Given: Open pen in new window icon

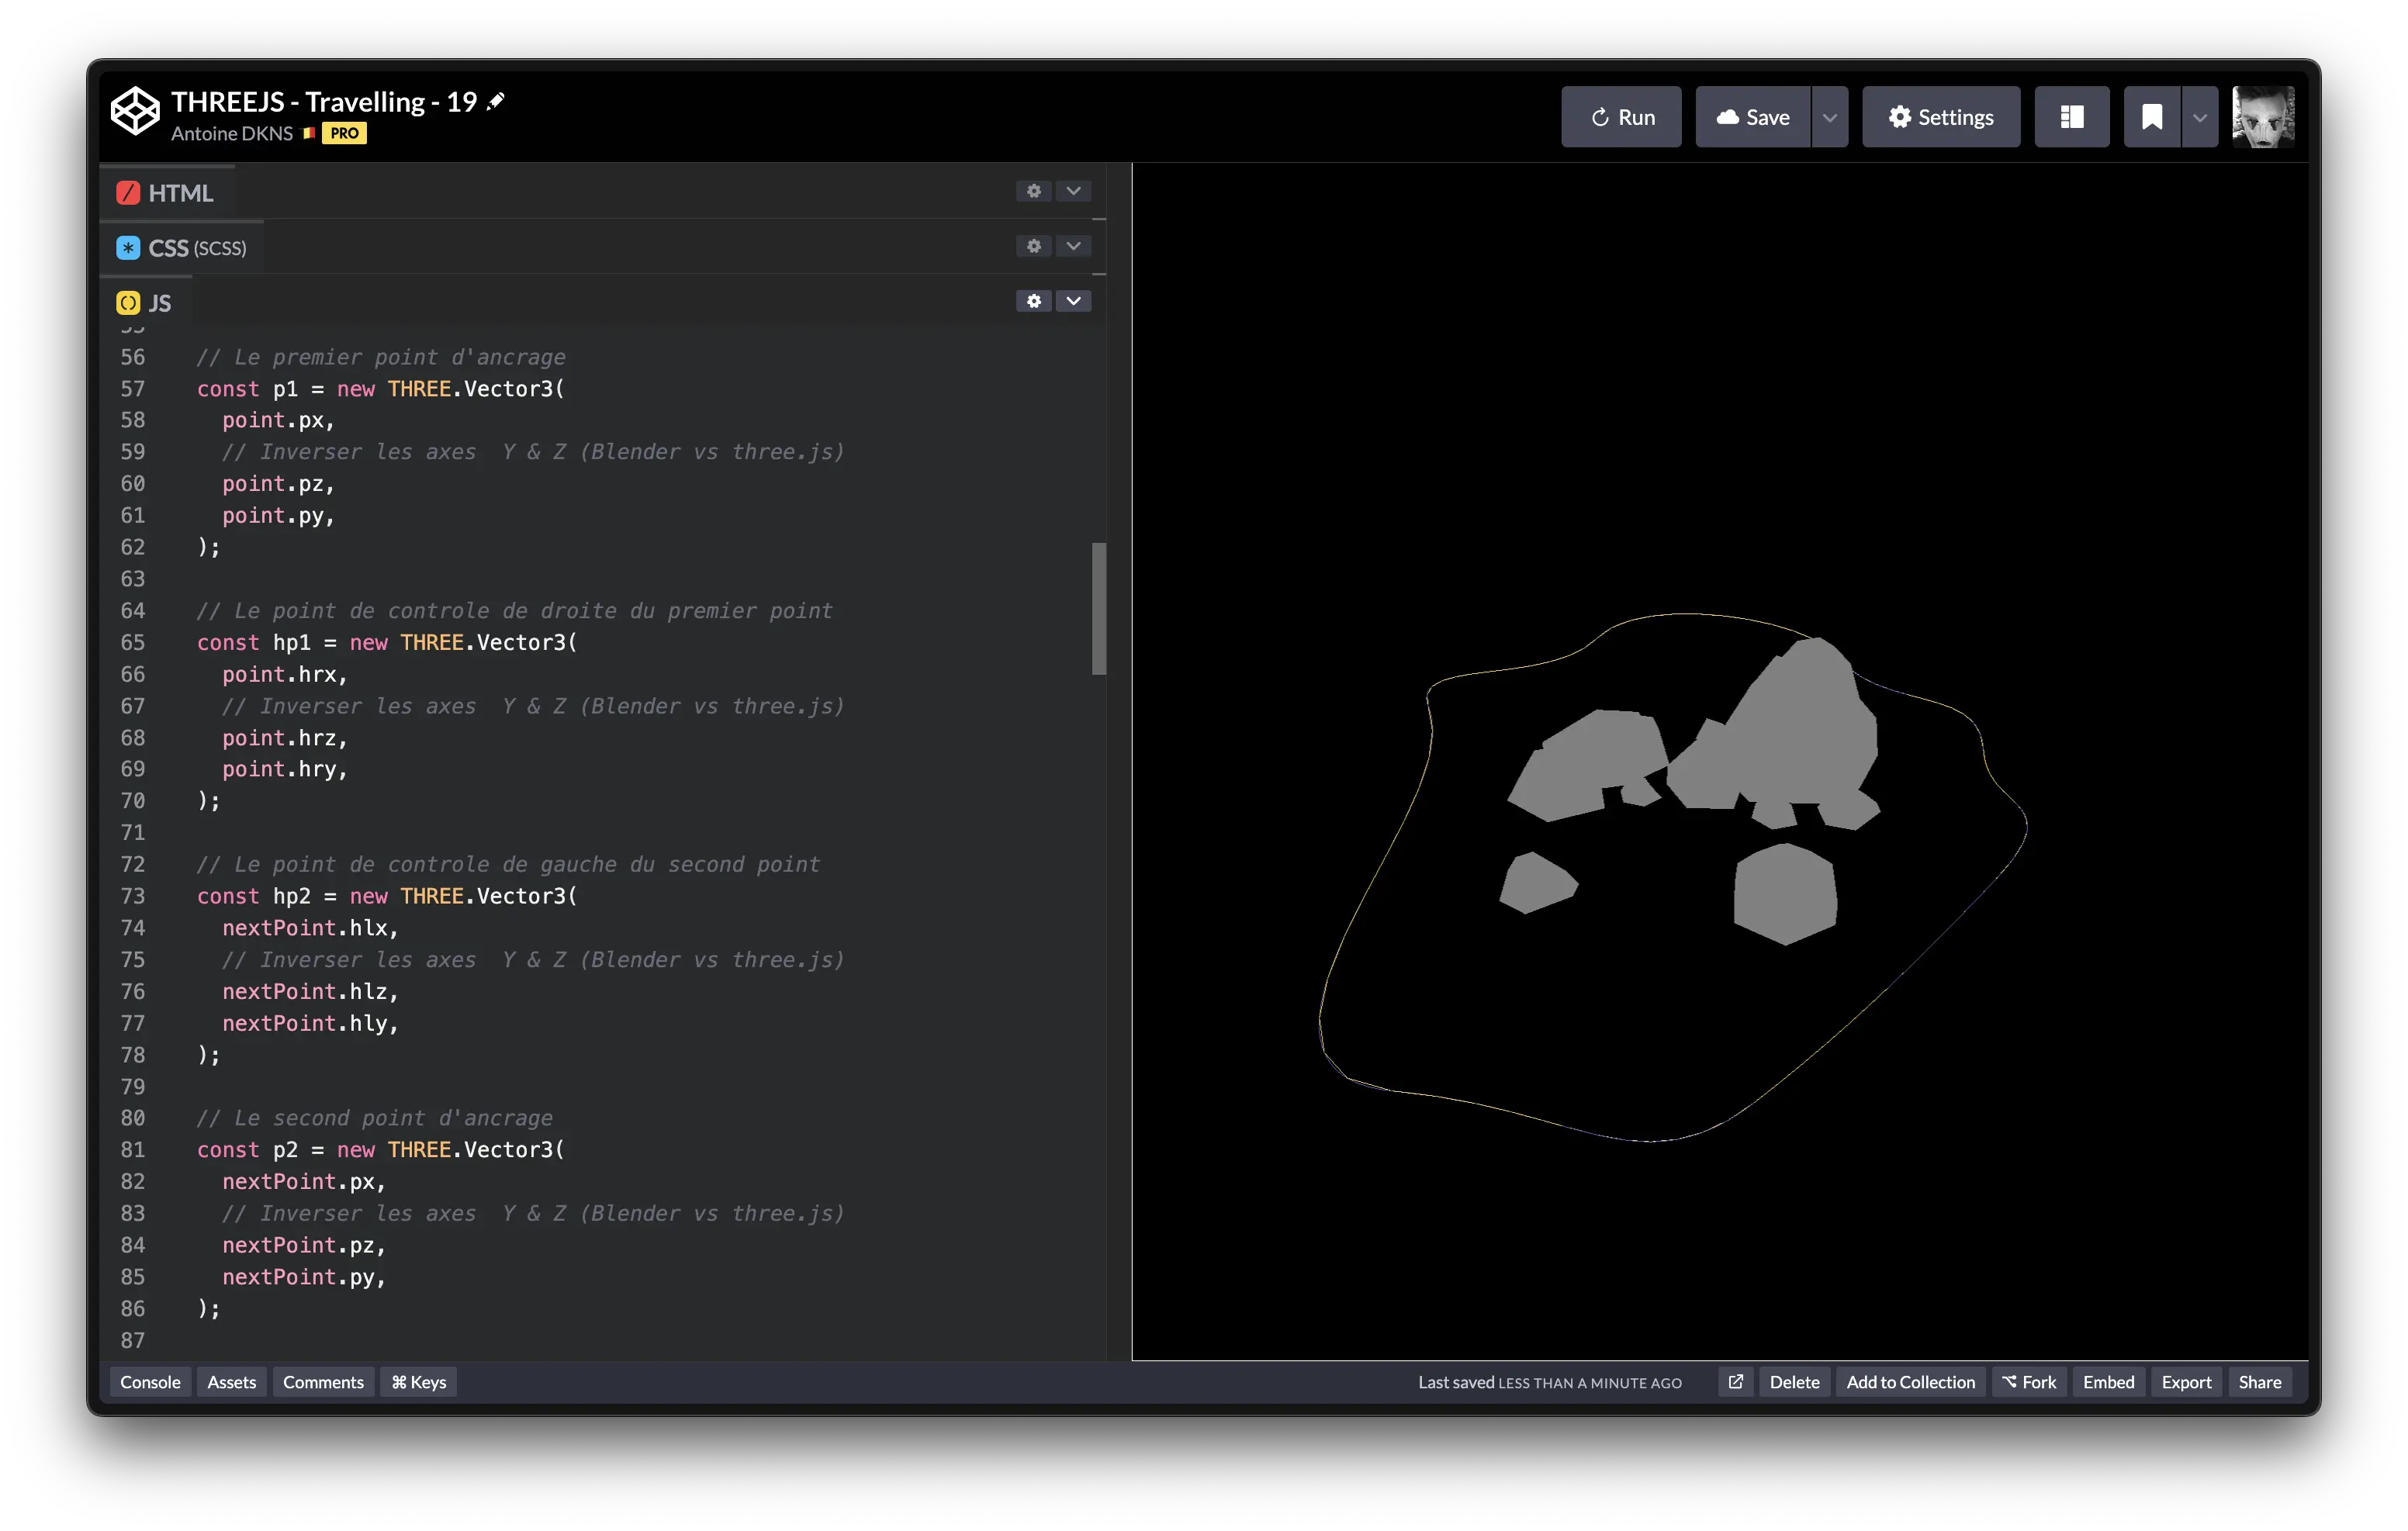Looking at the screenshot, I should [x=1735, y=1382].
